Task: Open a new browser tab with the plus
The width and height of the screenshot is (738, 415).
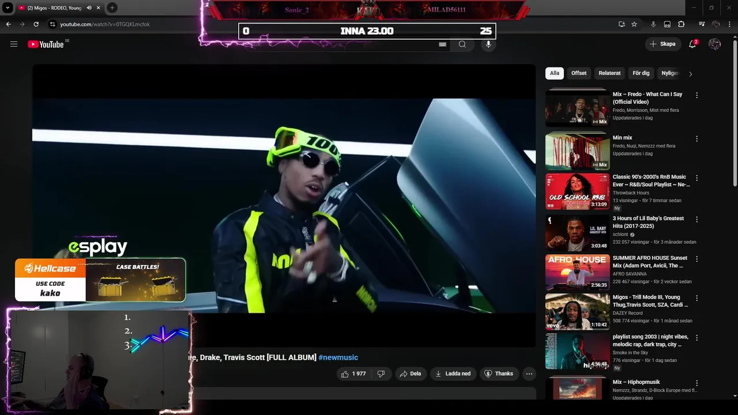Action: tap(112, 7)
